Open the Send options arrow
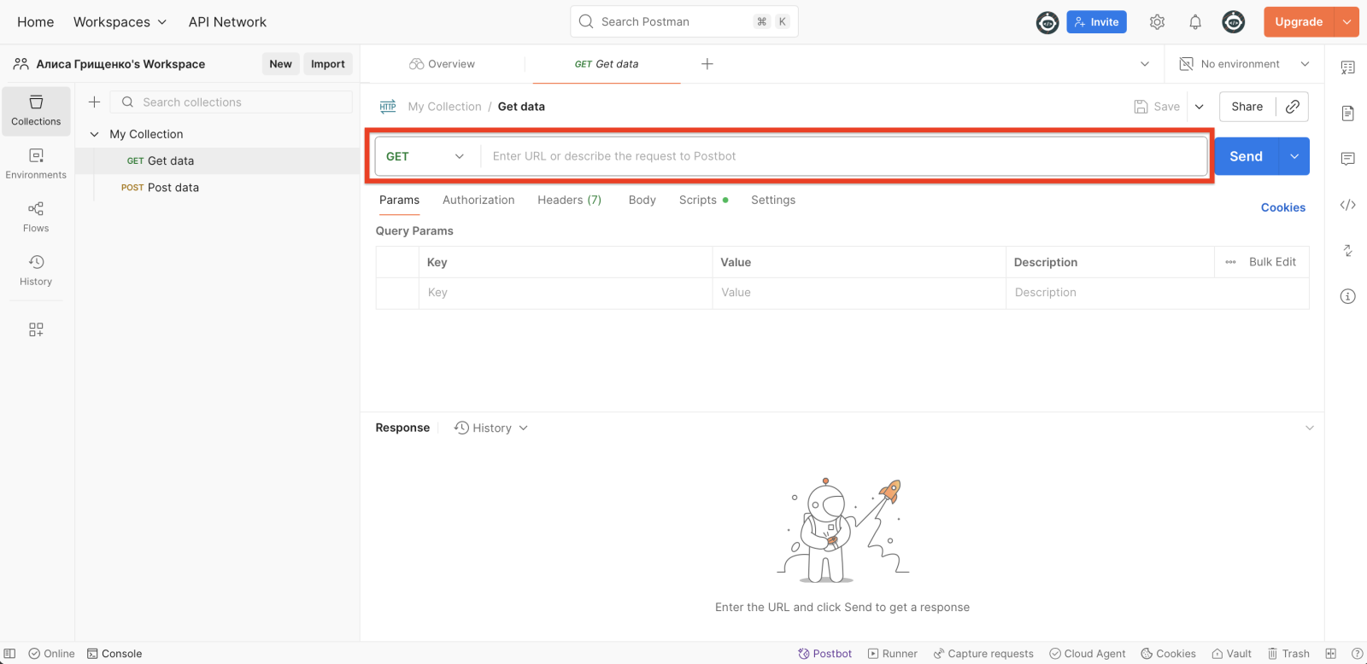The width and height of the screenshot is (1367, 664). click(1294, 156)
